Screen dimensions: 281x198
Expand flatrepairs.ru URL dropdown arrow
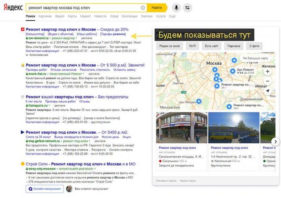tap(49, 106)
